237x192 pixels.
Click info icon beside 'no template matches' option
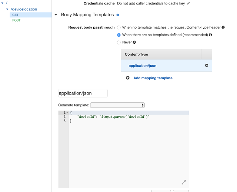pos(224,27)
